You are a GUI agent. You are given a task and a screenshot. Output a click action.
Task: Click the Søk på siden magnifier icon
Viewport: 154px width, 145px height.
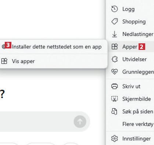click(x=114, y=112)
